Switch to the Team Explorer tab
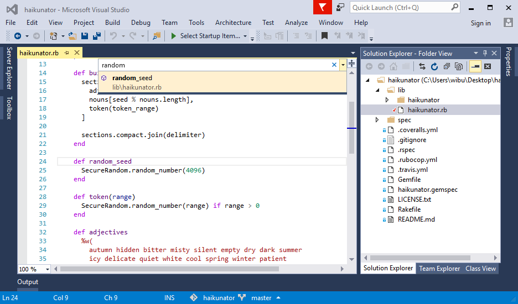This screenshot has height=304, width=518. click(x=439, y=269)
